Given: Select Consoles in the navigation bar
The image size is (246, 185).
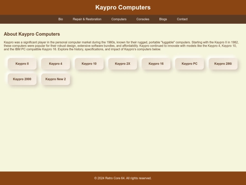Looking at the screenshot, I should coord(143,19).
